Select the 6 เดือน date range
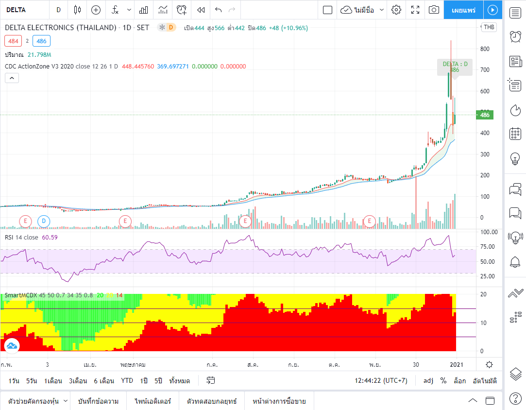 coord(104,381)
